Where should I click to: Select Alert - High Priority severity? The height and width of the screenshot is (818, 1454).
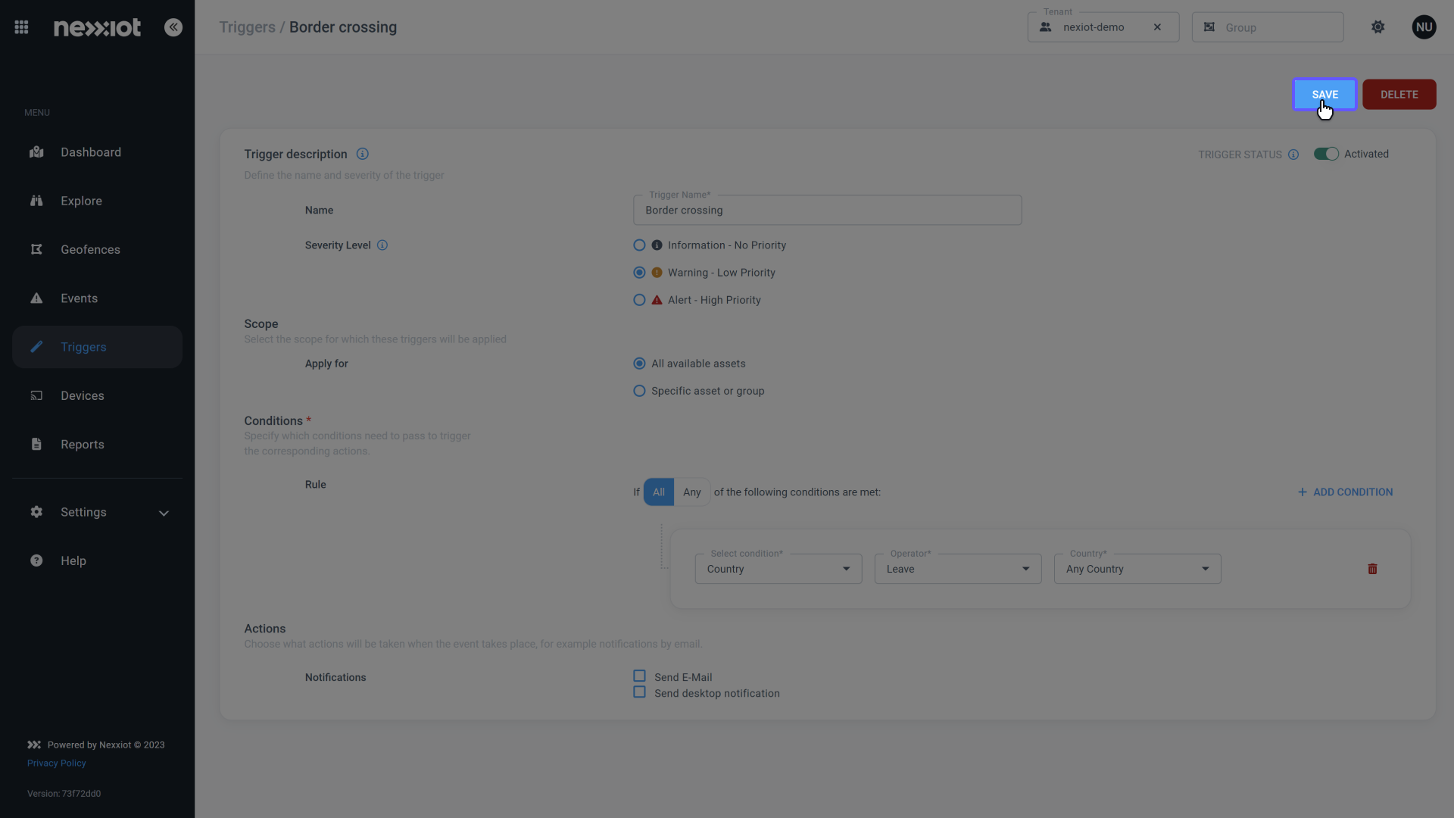click(x=639, y=300)
